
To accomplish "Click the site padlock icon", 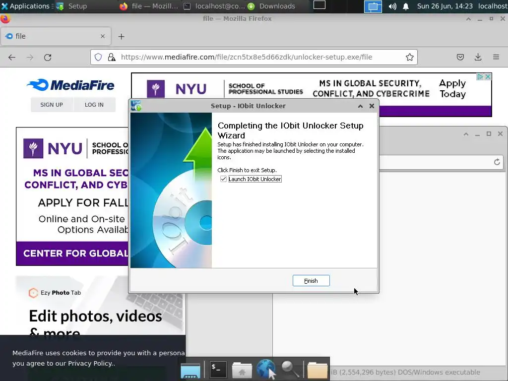I will [x=112, y=58].
